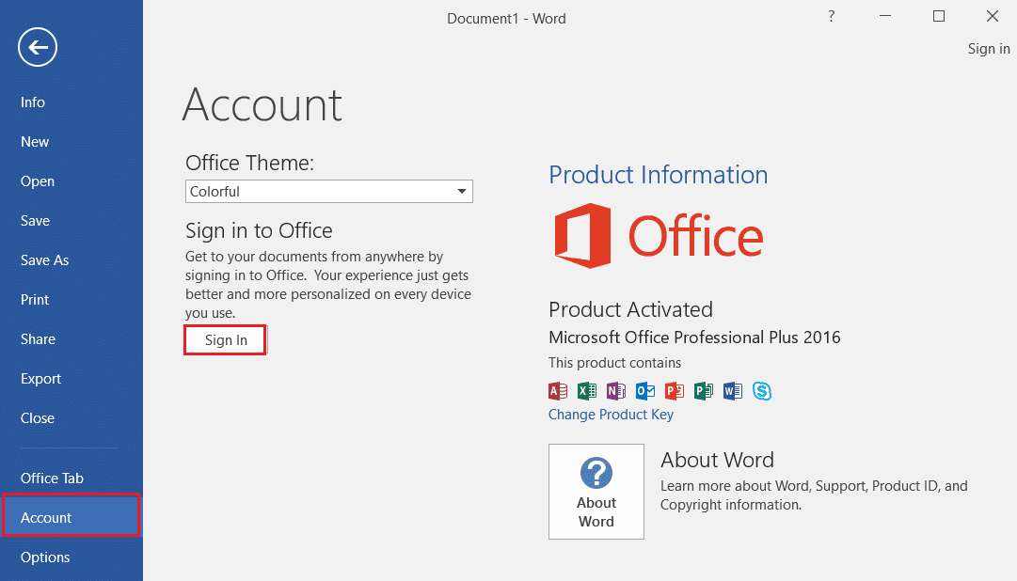Click the Office logo
Viewport: 1017px width, 581px height.
point(659,236)
